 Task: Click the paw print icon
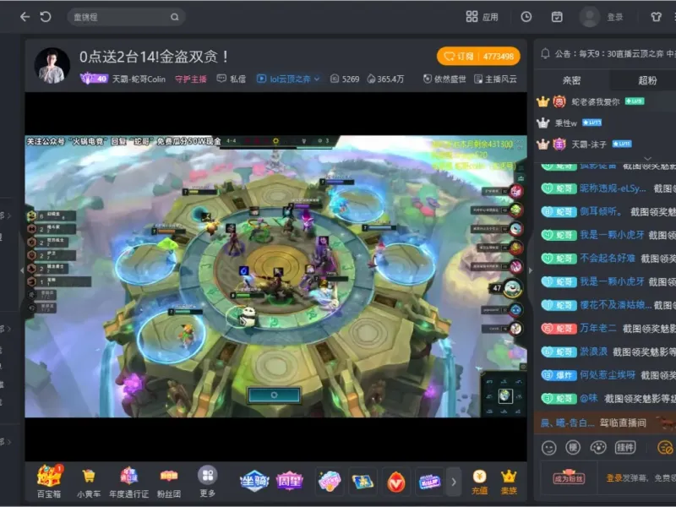[x=598, y=448]
